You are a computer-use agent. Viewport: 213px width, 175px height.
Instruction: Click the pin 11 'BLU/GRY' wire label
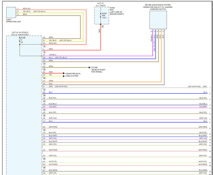(x=53, y=135)
